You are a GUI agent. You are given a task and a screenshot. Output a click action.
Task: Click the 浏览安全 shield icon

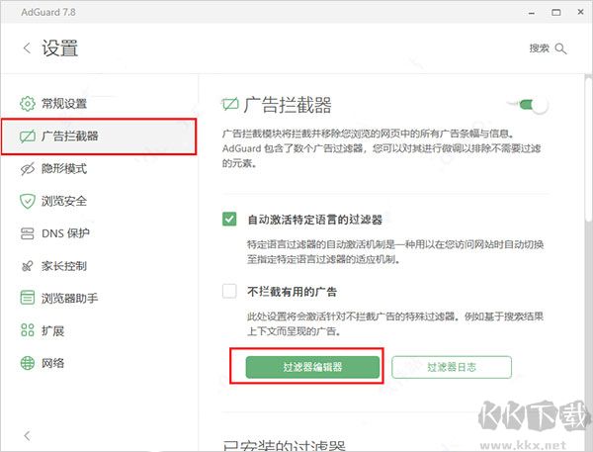pyautogui.click(x=28, y=201)
